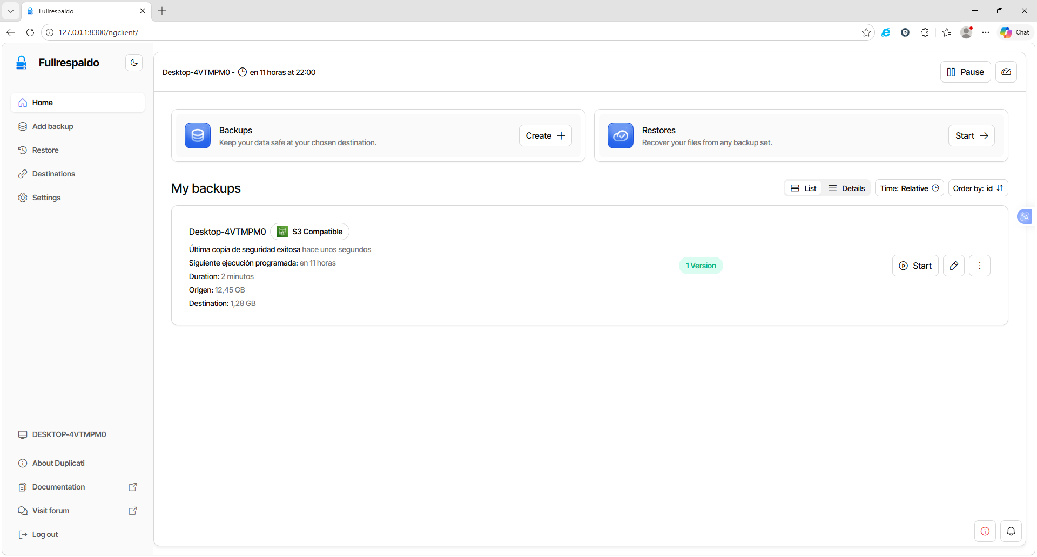This screenshot has width=1037, height=557.
Task: Click site information icon in address bar
Action: coord(49,32)
